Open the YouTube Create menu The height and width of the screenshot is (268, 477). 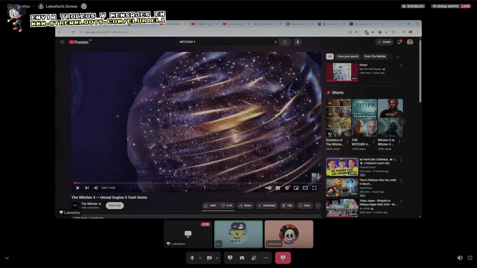(384, 42)
